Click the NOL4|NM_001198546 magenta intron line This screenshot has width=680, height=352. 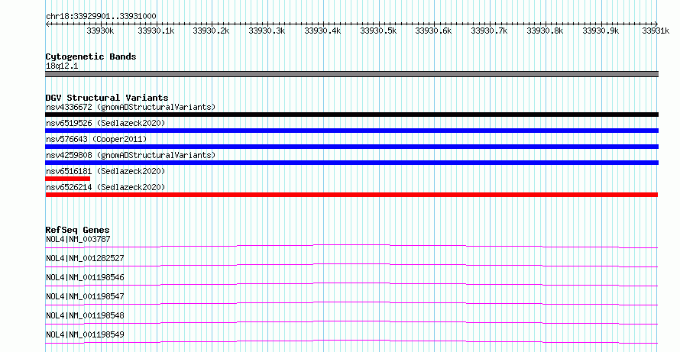tap(351, 284)
